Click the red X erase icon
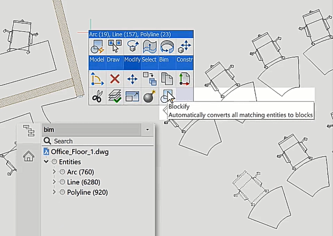 (115, 79)
